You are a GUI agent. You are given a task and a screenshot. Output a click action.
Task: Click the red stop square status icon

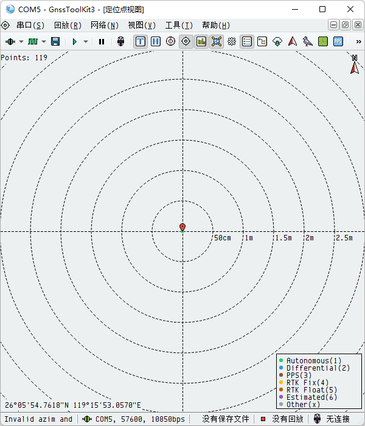pyautogui.click(x=263, y=419)
